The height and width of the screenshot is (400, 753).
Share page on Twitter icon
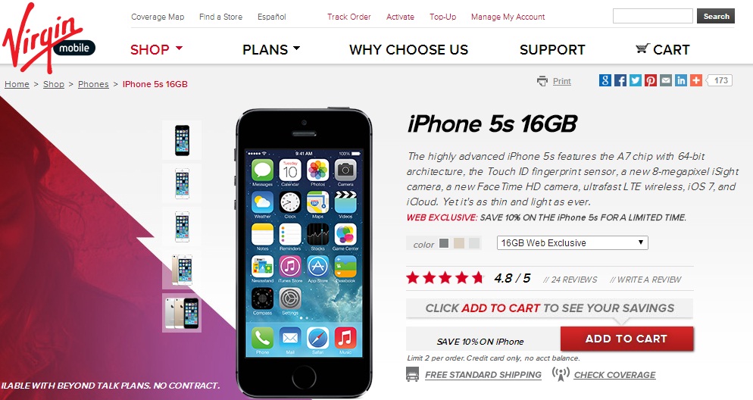[636, 80]
